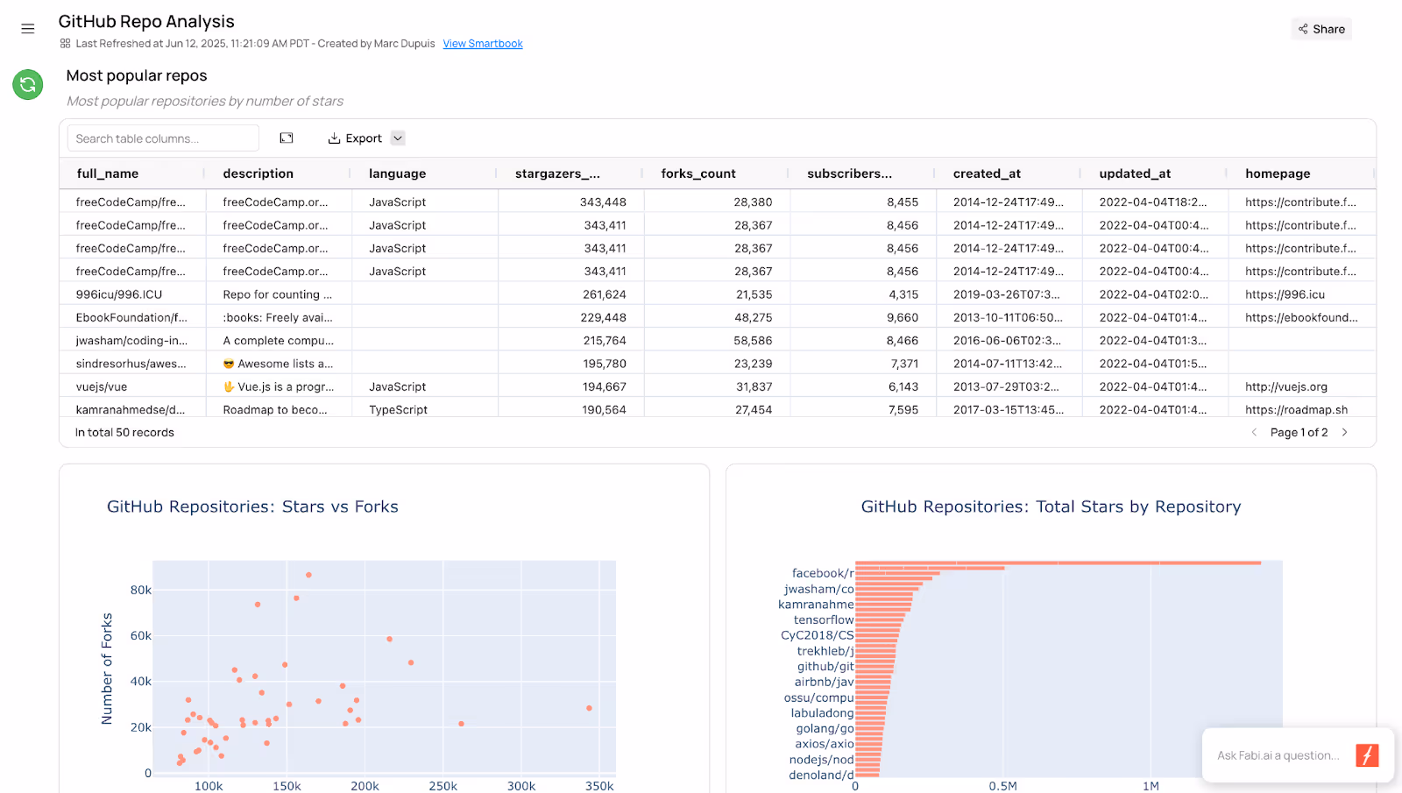This screenshot has width=1402, height=793.
Task: Click the 261,624 stargazers cell
Action: [x=571, y=294]
